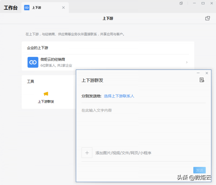Click 添加图片/视频/文件/网页/小程序 text
216x185 pixels.
tap(123, 153)
